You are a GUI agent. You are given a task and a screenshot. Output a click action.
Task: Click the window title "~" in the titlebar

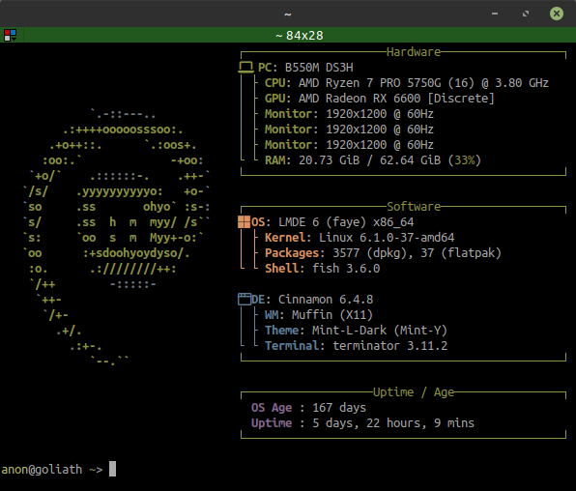pyautogui.click(x=288, y=14)
